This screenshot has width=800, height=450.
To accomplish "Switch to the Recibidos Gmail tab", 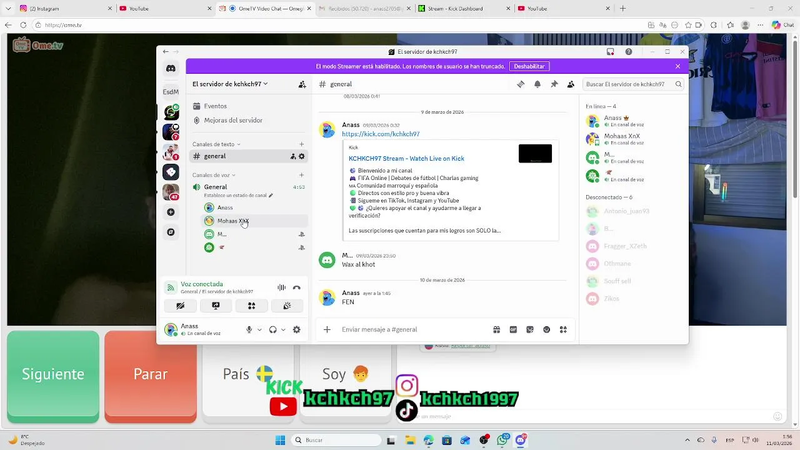I will pyautogui.click(x=364, y=9).
